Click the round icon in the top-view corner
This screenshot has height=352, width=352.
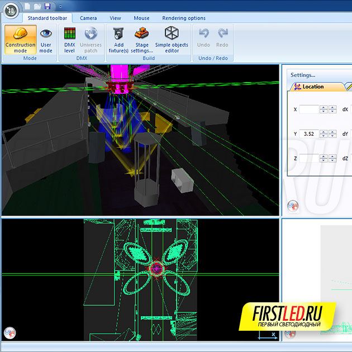click(9, 333)
